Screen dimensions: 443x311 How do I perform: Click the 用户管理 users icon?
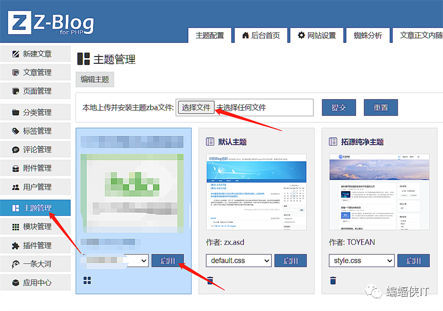coord(16,187)
